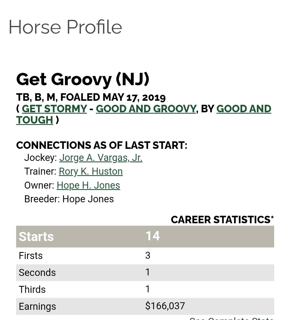The image size is (290, 320).
Task: Click the See Complete Stats link
Action: [x=231, y=318]
